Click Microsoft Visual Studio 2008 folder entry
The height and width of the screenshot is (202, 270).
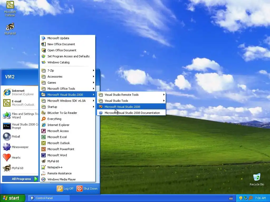(68, 95)
